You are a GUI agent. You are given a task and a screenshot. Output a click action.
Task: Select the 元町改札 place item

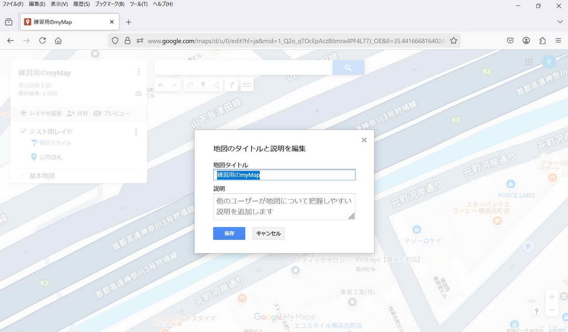coord(47,157)
